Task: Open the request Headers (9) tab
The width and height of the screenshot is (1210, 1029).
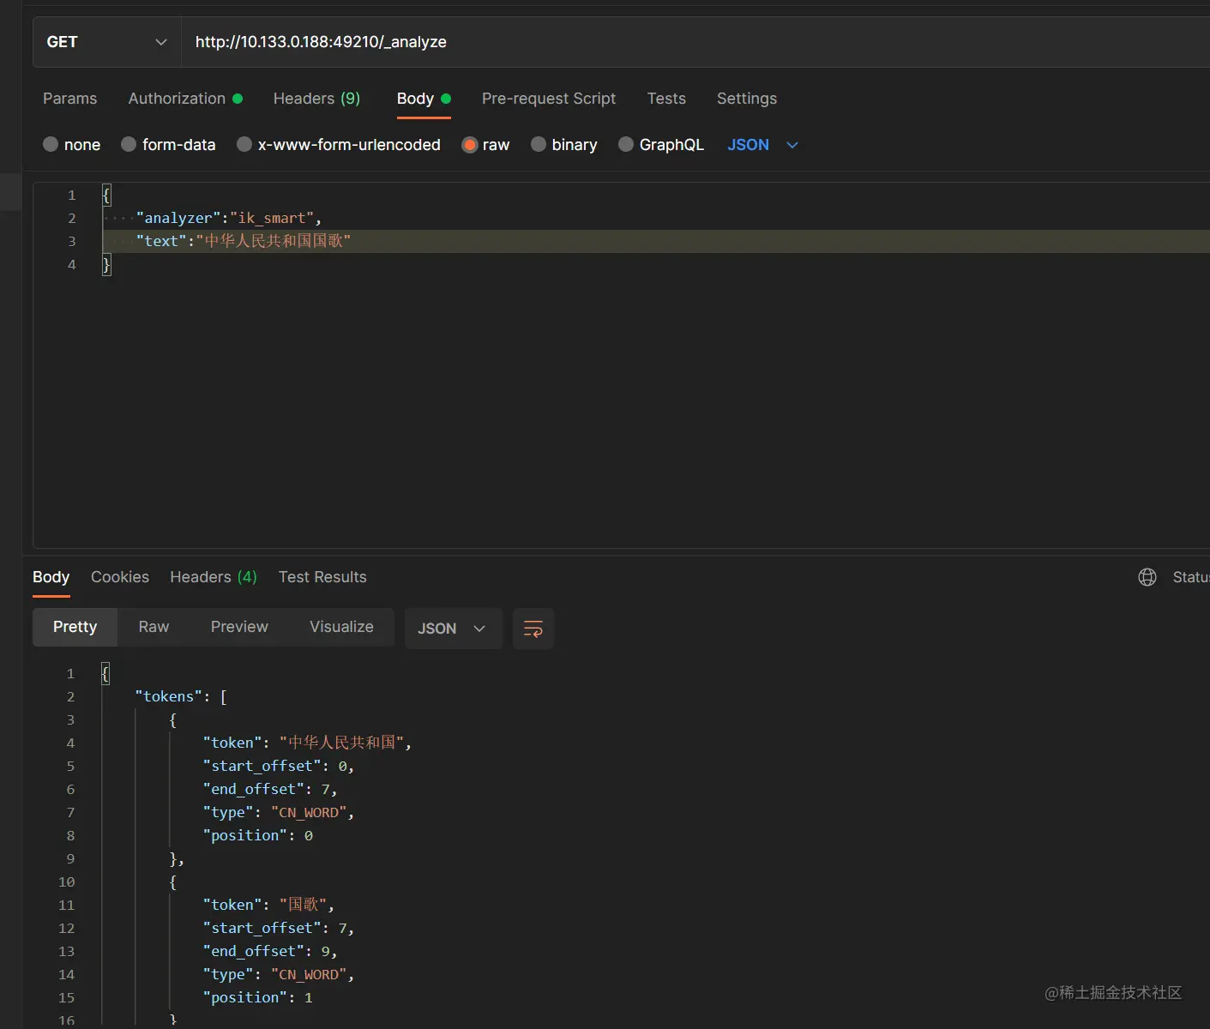Action: click(x=316, y=99)
